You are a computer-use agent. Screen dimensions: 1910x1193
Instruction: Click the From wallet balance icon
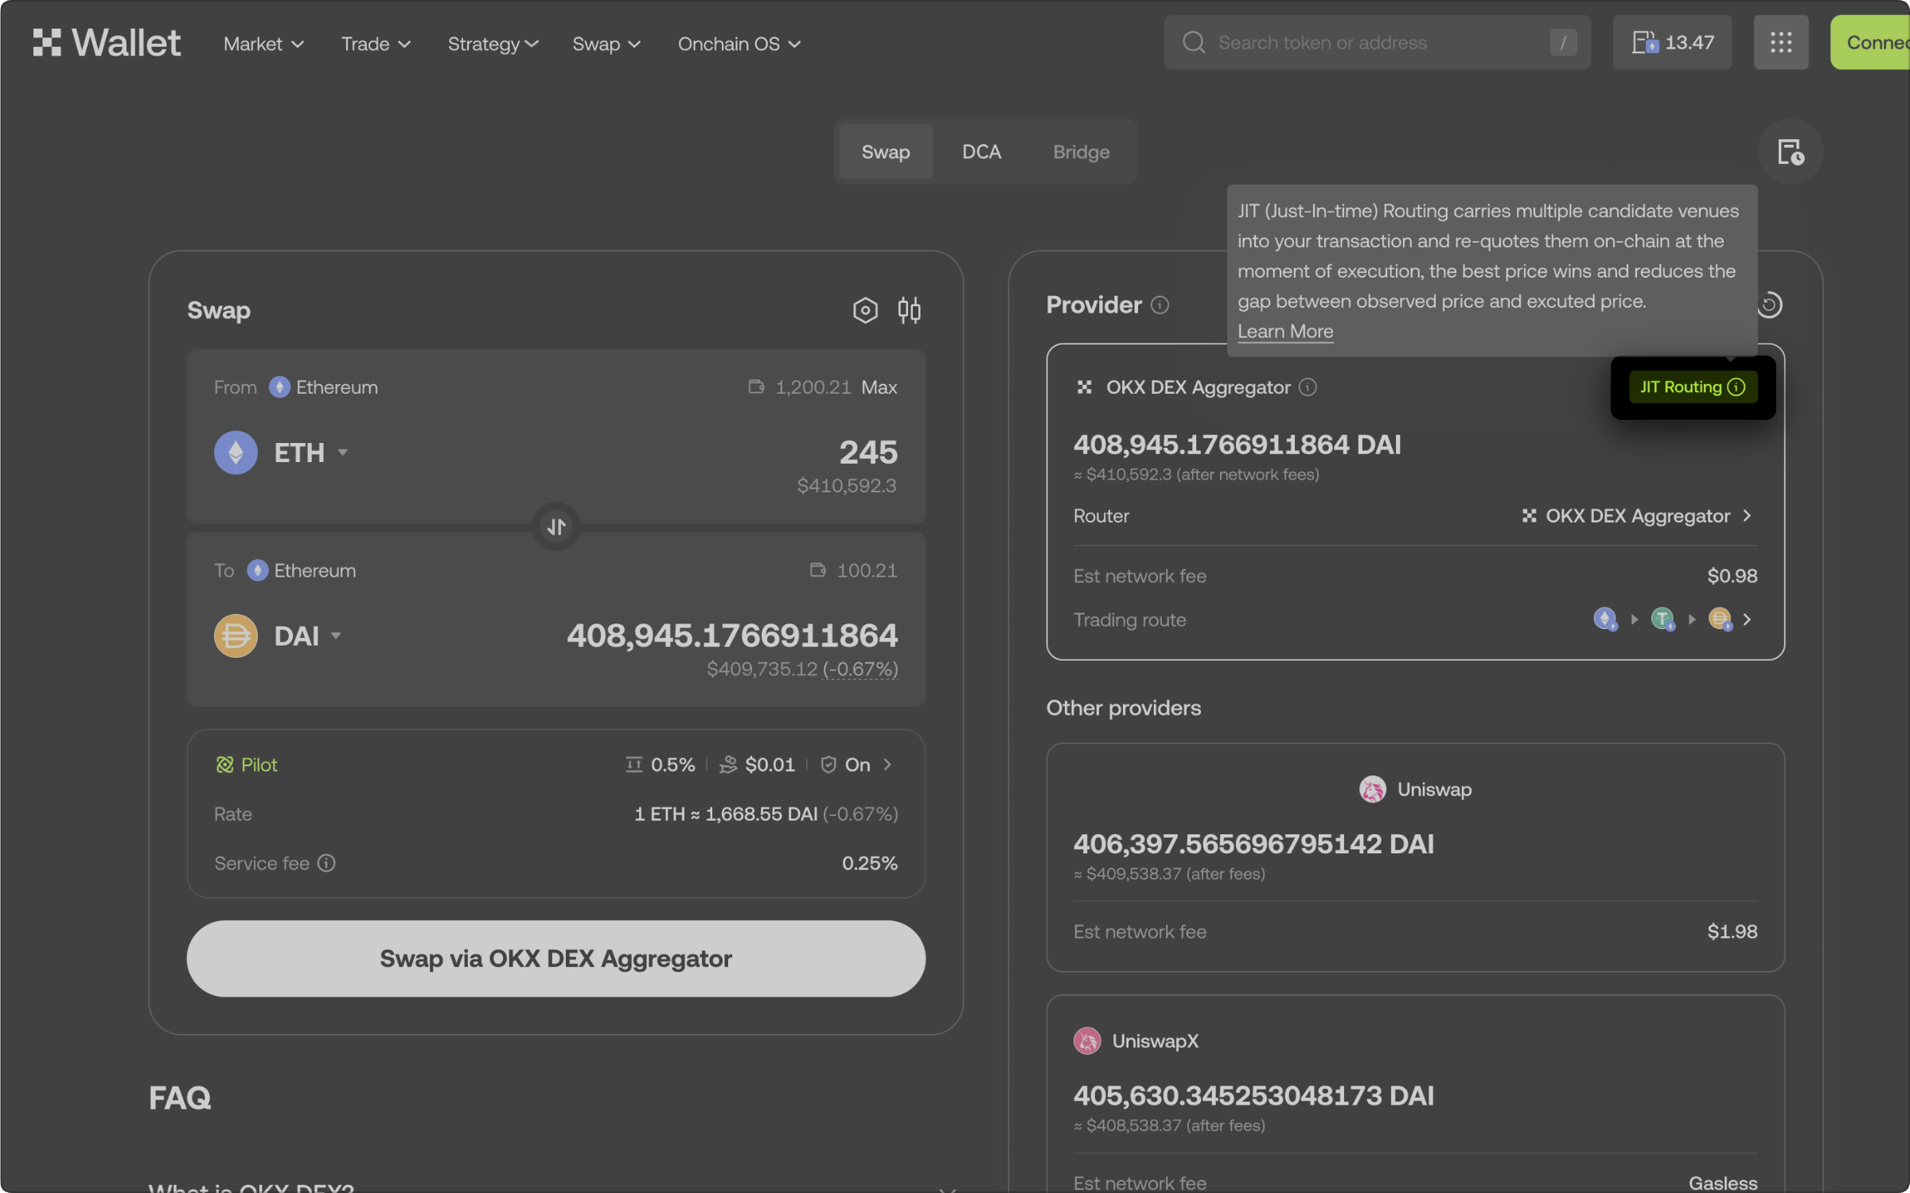click(x=756, y=387)
